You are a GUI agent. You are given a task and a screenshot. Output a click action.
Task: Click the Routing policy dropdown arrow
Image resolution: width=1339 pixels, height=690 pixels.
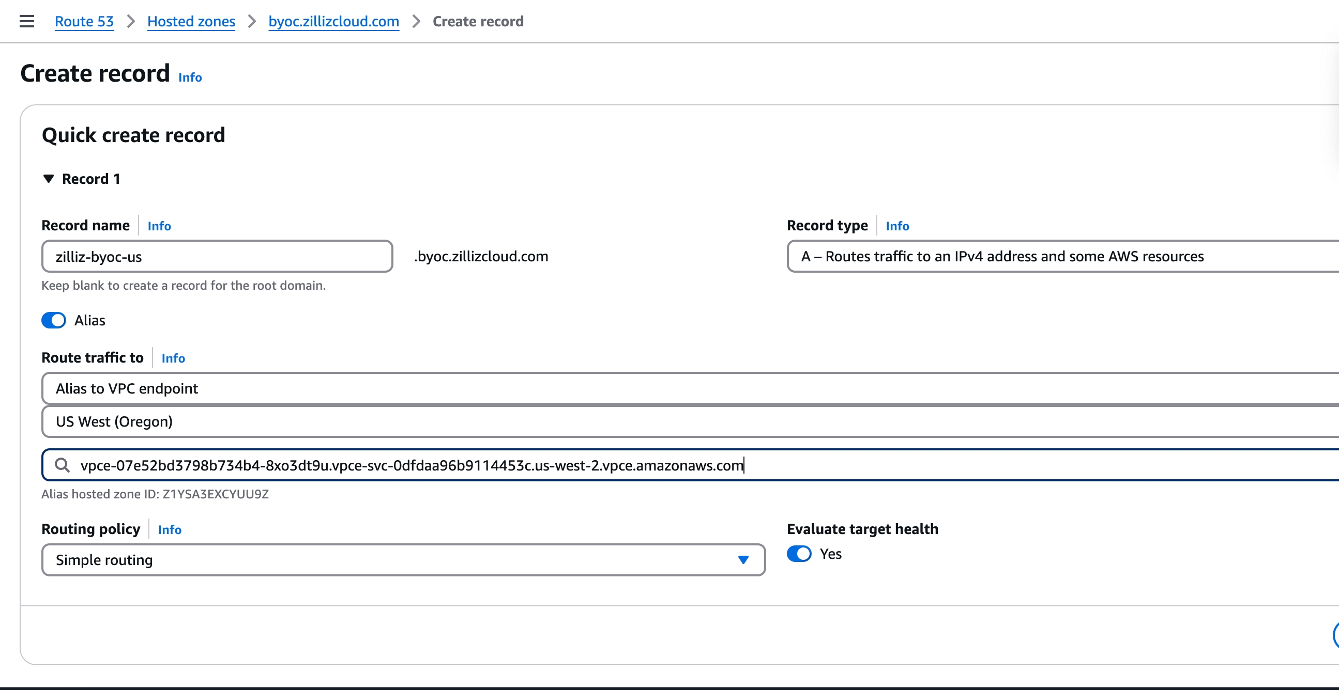(x=743, y=560)
